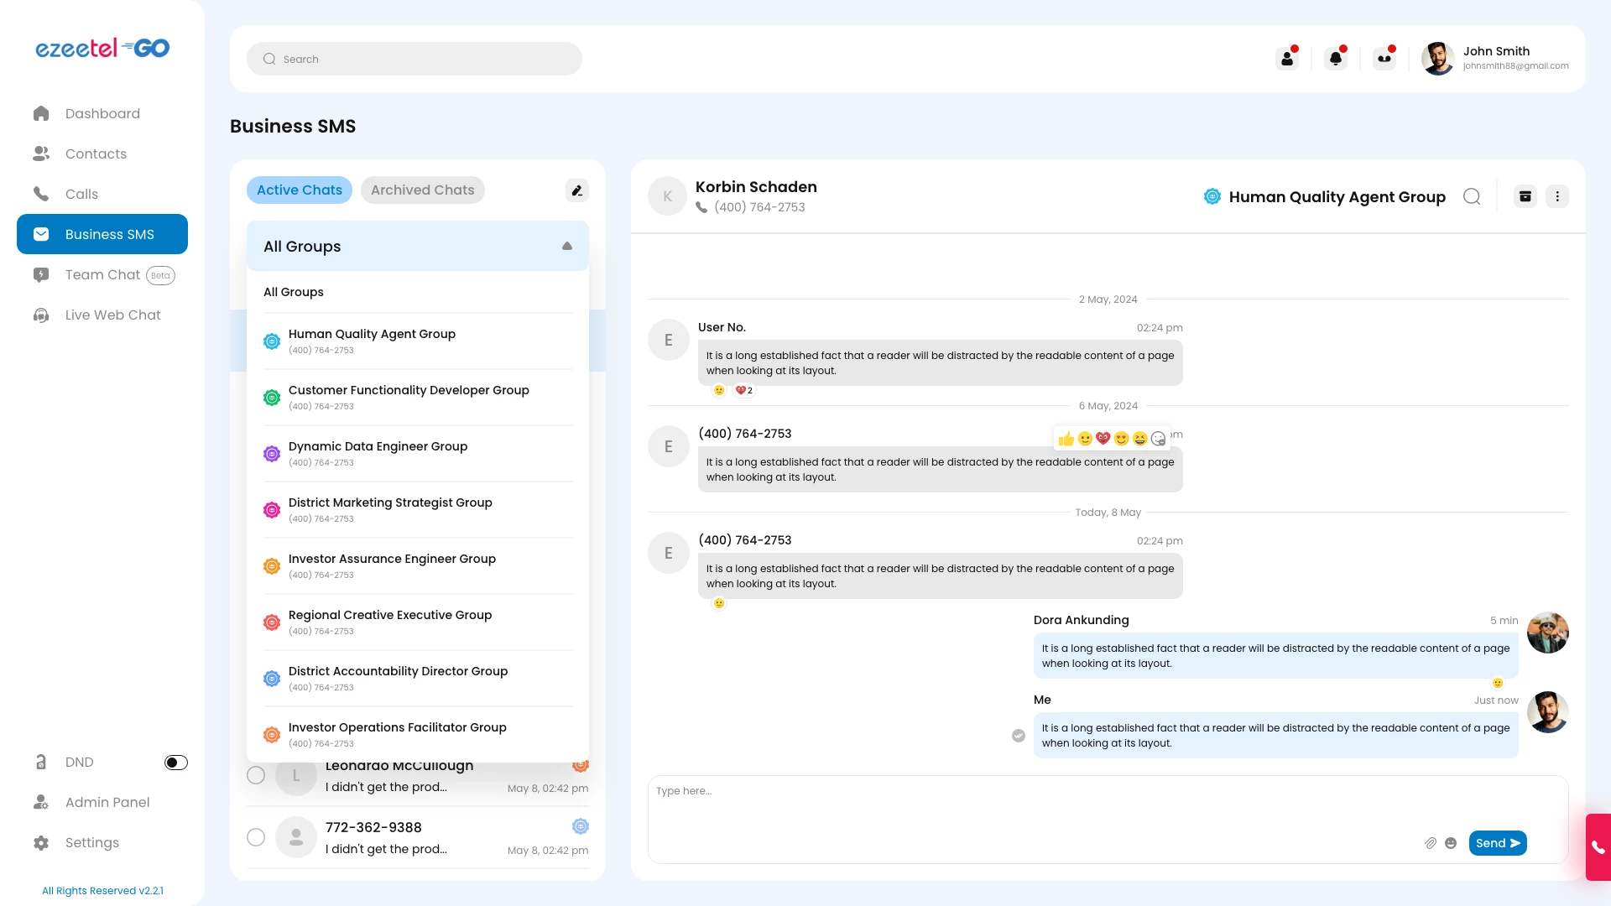Toggle the DND switch
The width and height of the screenshot is (1611, 906).
[x=175, y=762]
